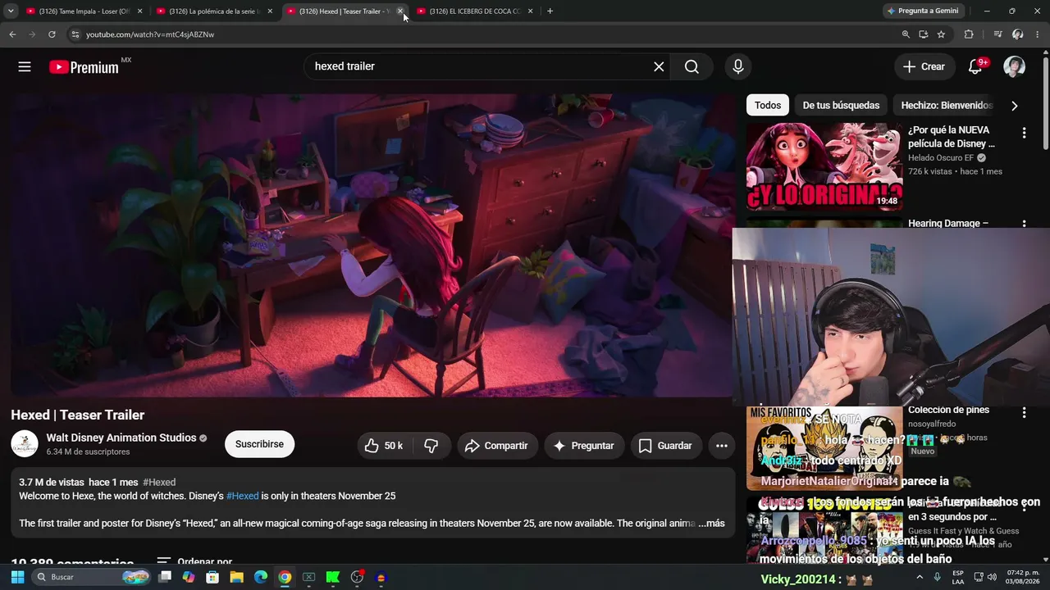The image size is (1050, 590).
Task: Open Chrome three-dot menu
Action: pos(1039,34)
